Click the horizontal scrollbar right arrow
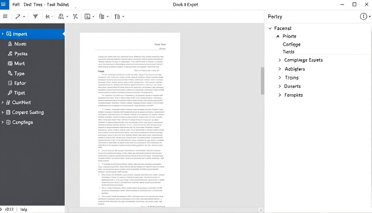Image resolution: width=372 pixels, height=213 pixels. 261,210
